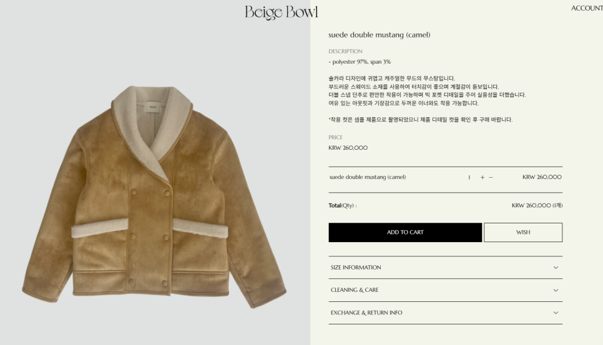Viewport: 603px width, 345px height.
Task: Expand SIZE INFORMATION chevron arrow
Action: [x=556, y=268]
